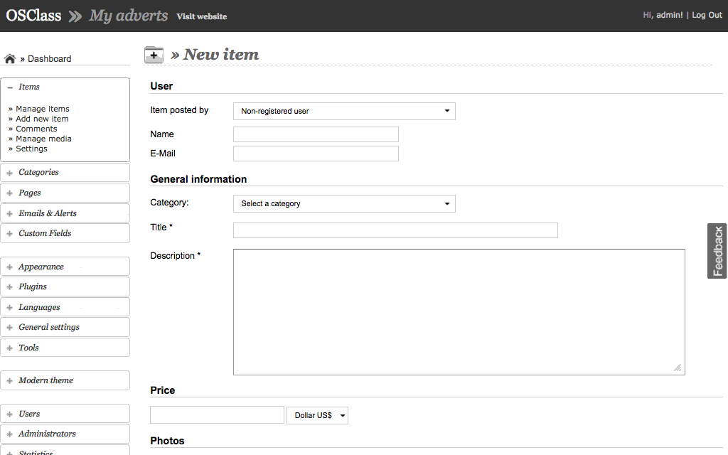The width and height of the screenshot is (728, 455).
Task: Collapse the Items sidebar section
Action: pyautogui.click(x=28, y=87)
